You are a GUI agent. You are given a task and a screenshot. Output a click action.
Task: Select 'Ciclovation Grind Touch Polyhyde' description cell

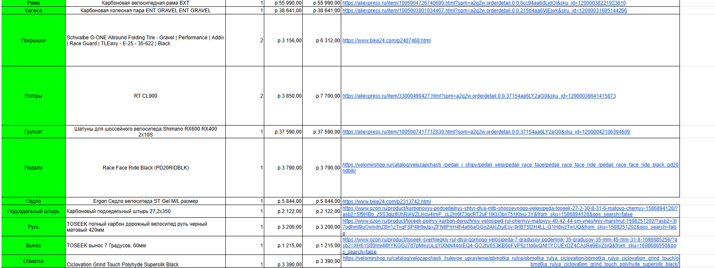(145, 261)
